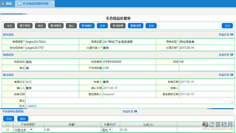Open the 上传附件 upload link
The image size is (236, 133).
31,106
